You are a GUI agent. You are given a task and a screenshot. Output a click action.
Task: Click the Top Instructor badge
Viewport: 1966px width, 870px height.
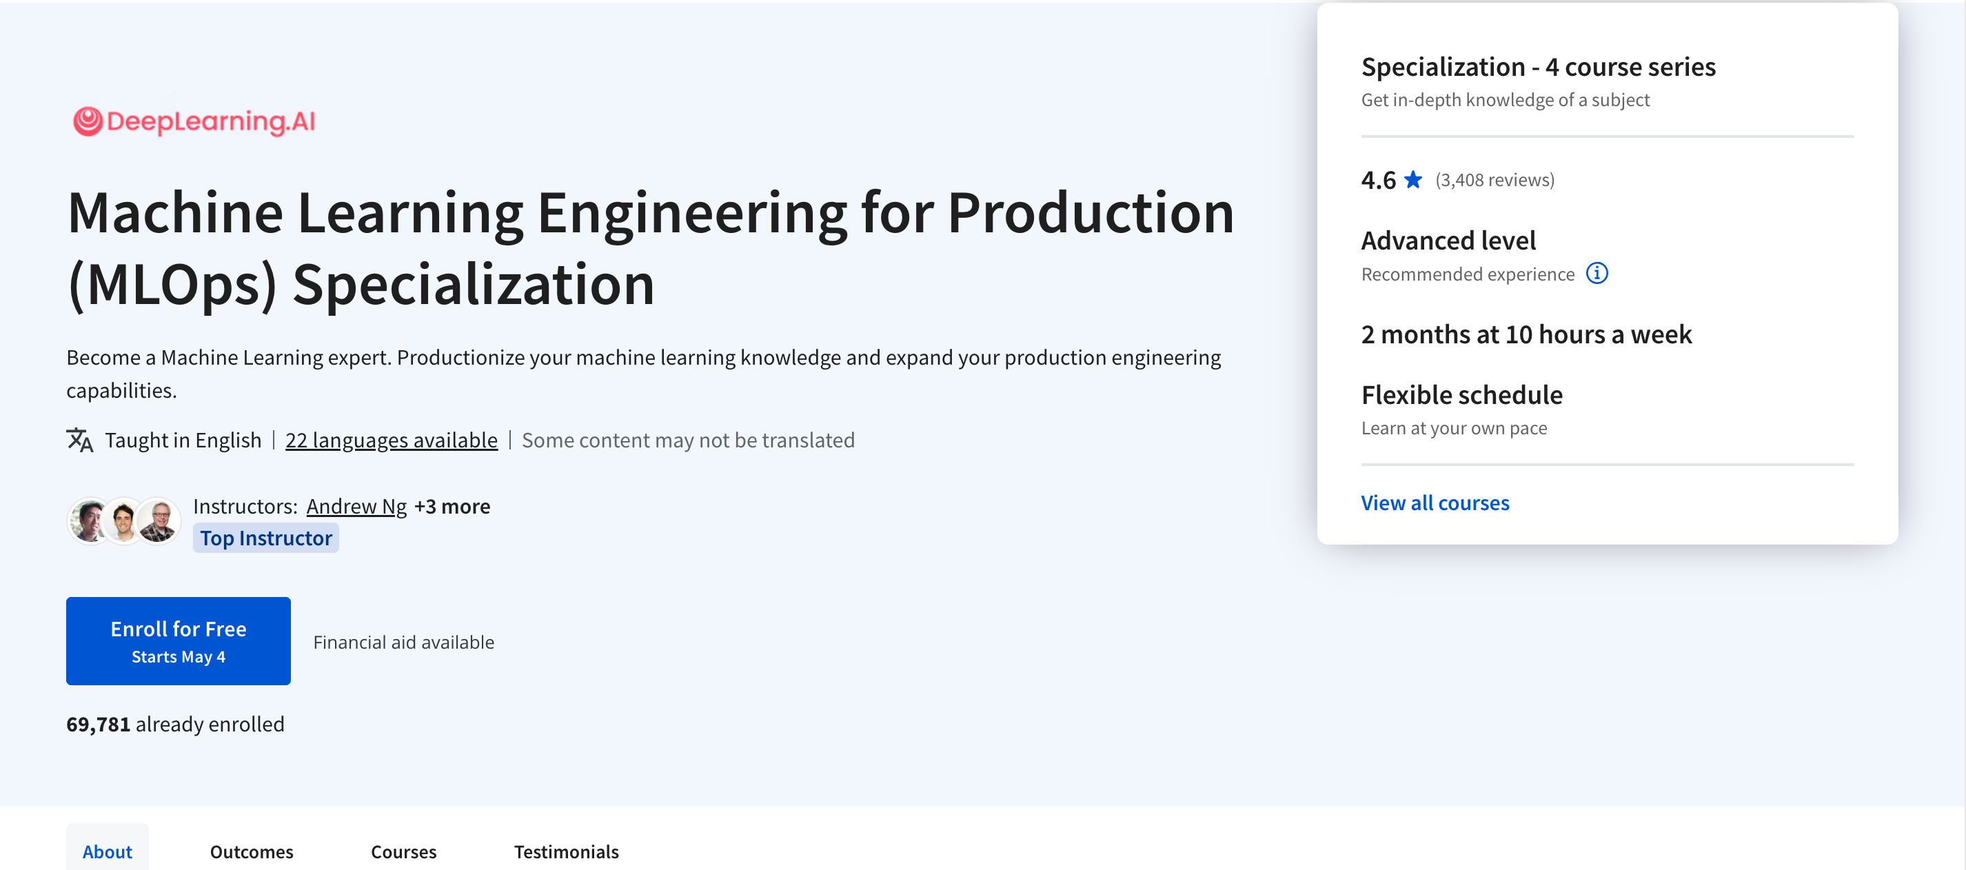click(x=265, y=538)
